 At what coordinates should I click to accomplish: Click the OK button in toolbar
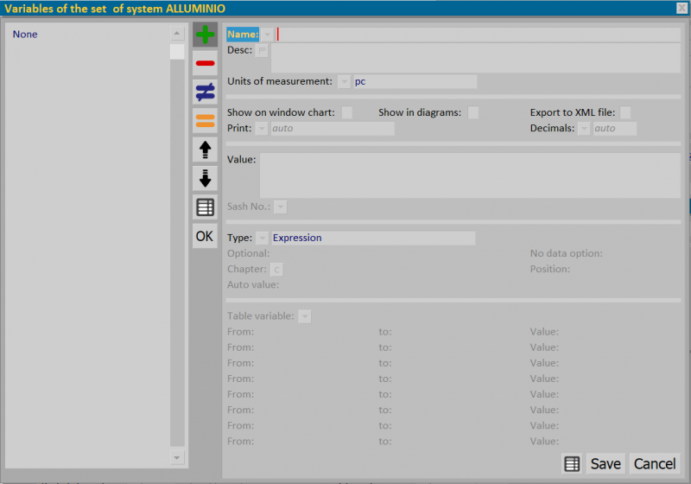[205, 236]
